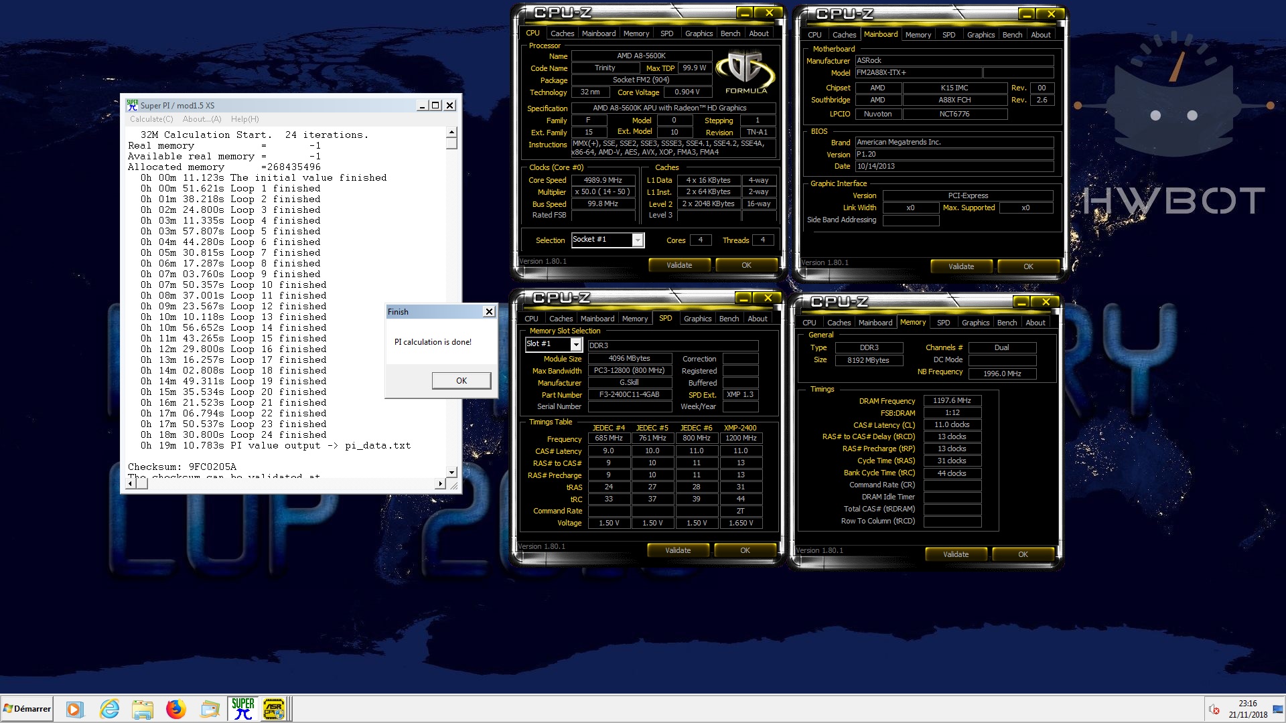Click the DRAM Frequency value 1197.6 MHz

952,400
